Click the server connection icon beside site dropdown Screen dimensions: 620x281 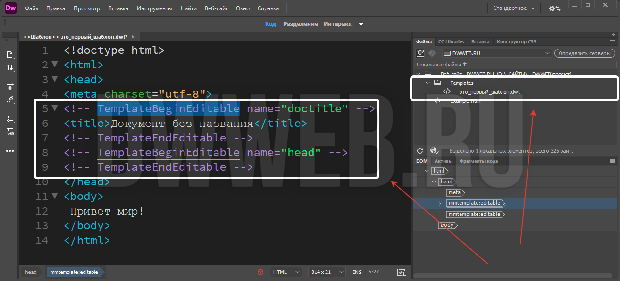(420, 53)
